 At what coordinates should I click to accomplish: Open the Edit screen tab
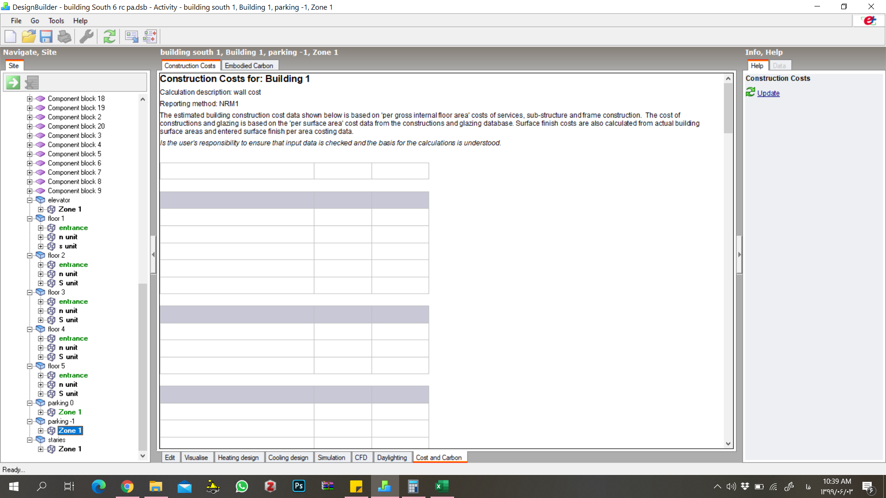pyautogui.click(x=170, y=457)
